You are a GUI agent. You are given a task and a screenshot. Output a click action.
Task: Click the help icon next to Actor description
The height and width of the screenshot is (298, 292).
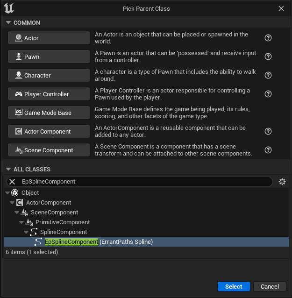click(268, 38)
